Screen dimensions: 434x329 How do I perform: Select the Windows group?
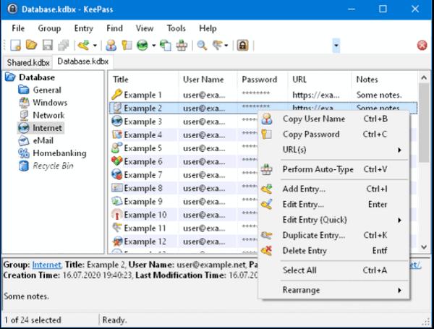point(50,103)
